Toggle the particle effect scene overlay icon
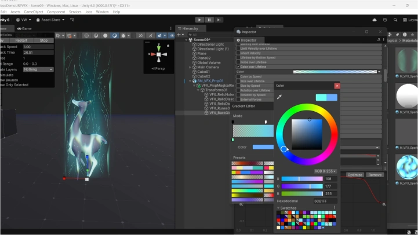Image resolution: width=418 pixels, height=235 pixels. coord(159,35)
